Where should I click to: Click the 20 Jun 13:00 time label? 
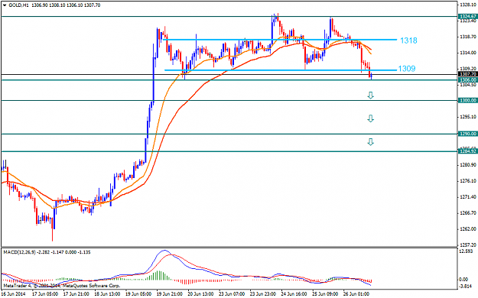click(200, 294)
